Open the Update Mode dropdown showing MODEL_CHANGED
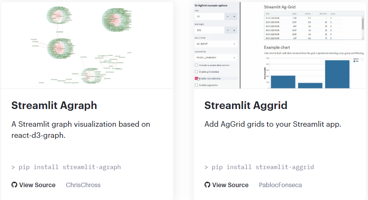The width and height of the screenshot is (368, 200). 215,57
